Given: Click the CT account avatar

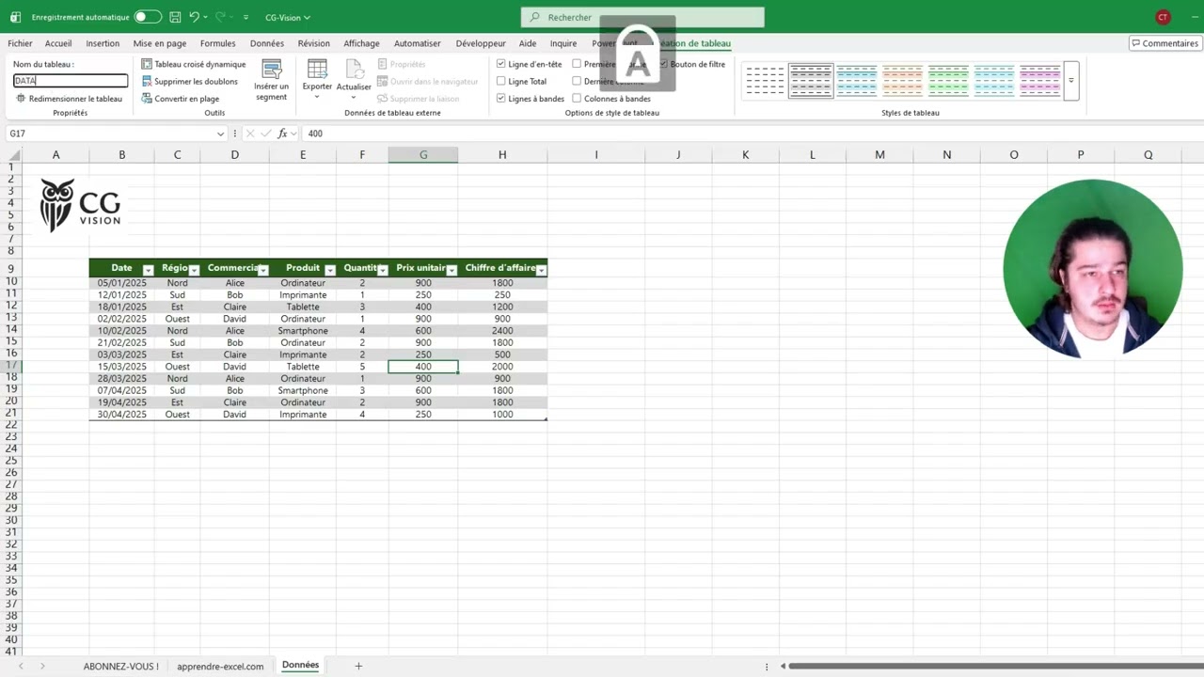Looking at the screenshot, I should click(1164, 17).
